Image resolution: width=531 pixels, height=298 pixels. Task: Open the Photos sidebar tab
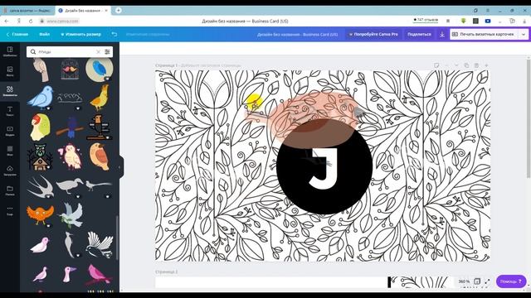10,71
